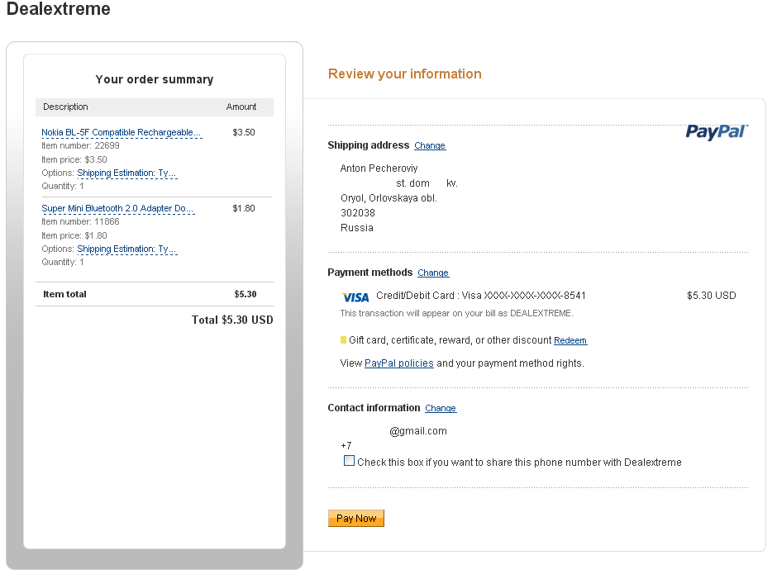The width and height of the screenshot is (777, 574).
Task: Click 'Item price: $3.50' text
Action: point(74,159)
